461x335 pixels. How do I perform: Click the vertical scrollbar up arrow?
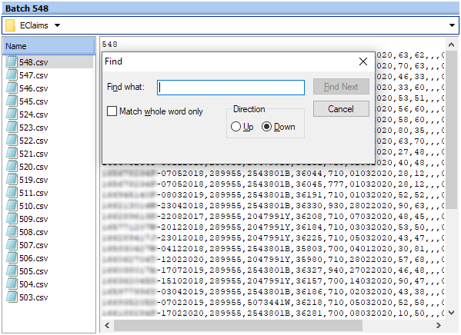[451, 45]
